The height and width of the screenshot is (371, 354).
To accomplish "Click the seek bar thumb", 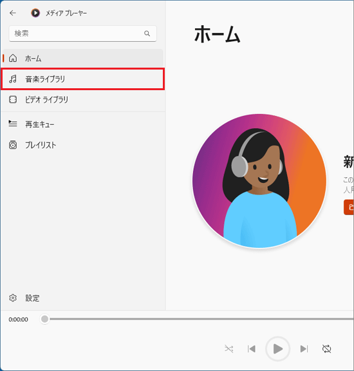I will (44, 319).
